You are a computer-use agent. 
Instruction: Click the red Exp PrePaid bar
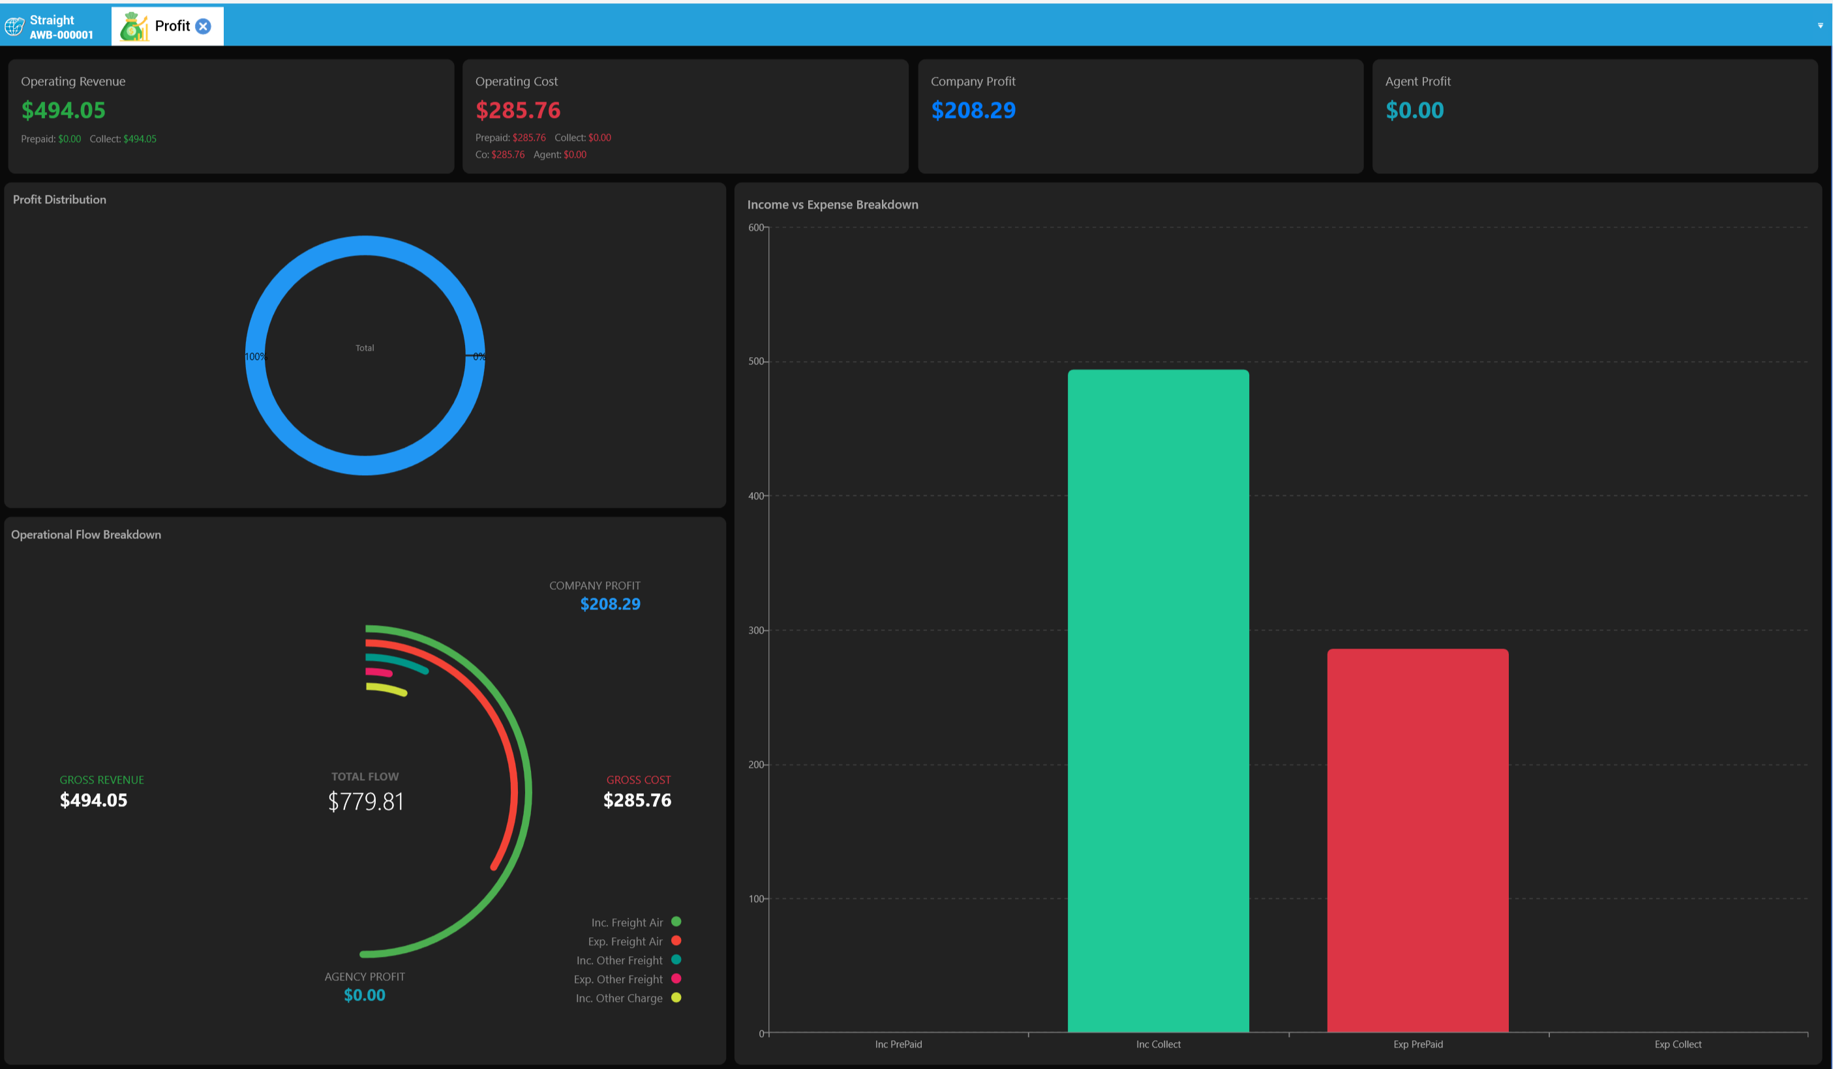1417,840
